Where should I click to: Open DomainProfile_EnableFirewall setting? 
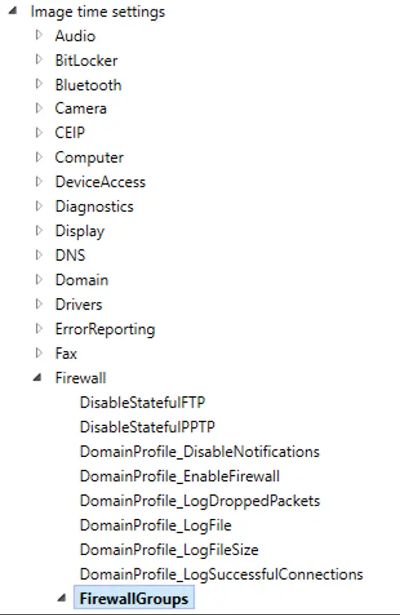180,476
